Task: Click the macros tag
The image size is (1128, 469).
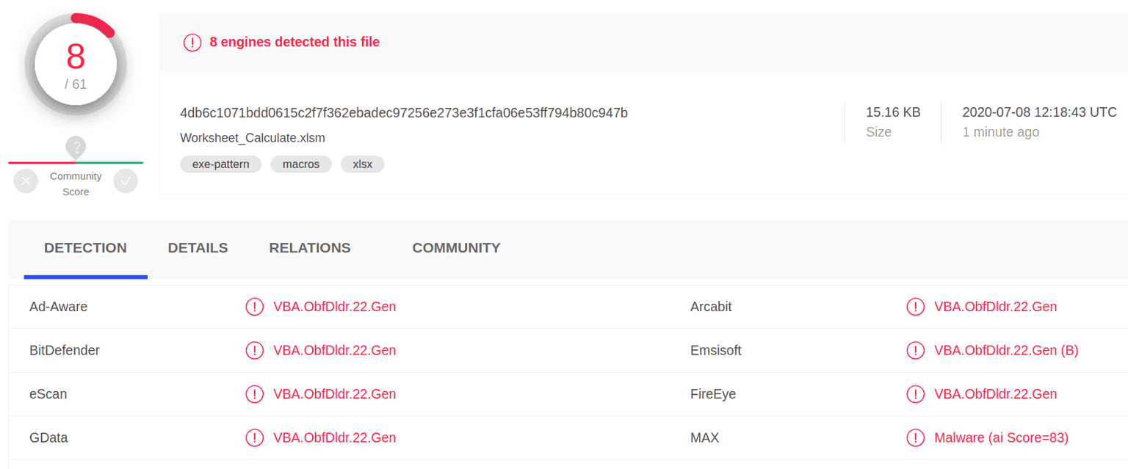Action: 301,164
